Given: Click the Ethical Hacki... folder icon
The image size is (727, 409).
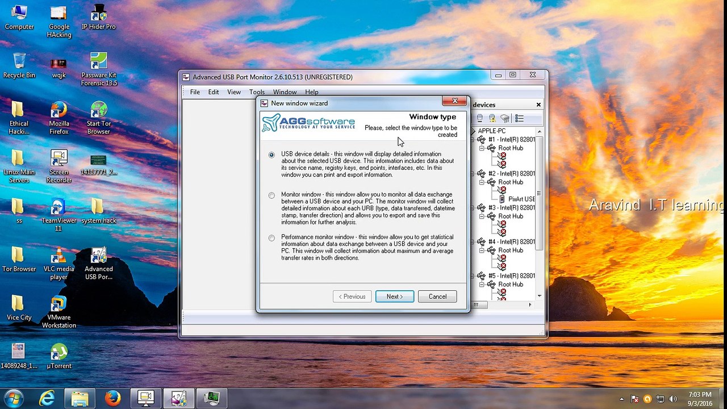Looking at the screenshot, I should coord(19,118).
